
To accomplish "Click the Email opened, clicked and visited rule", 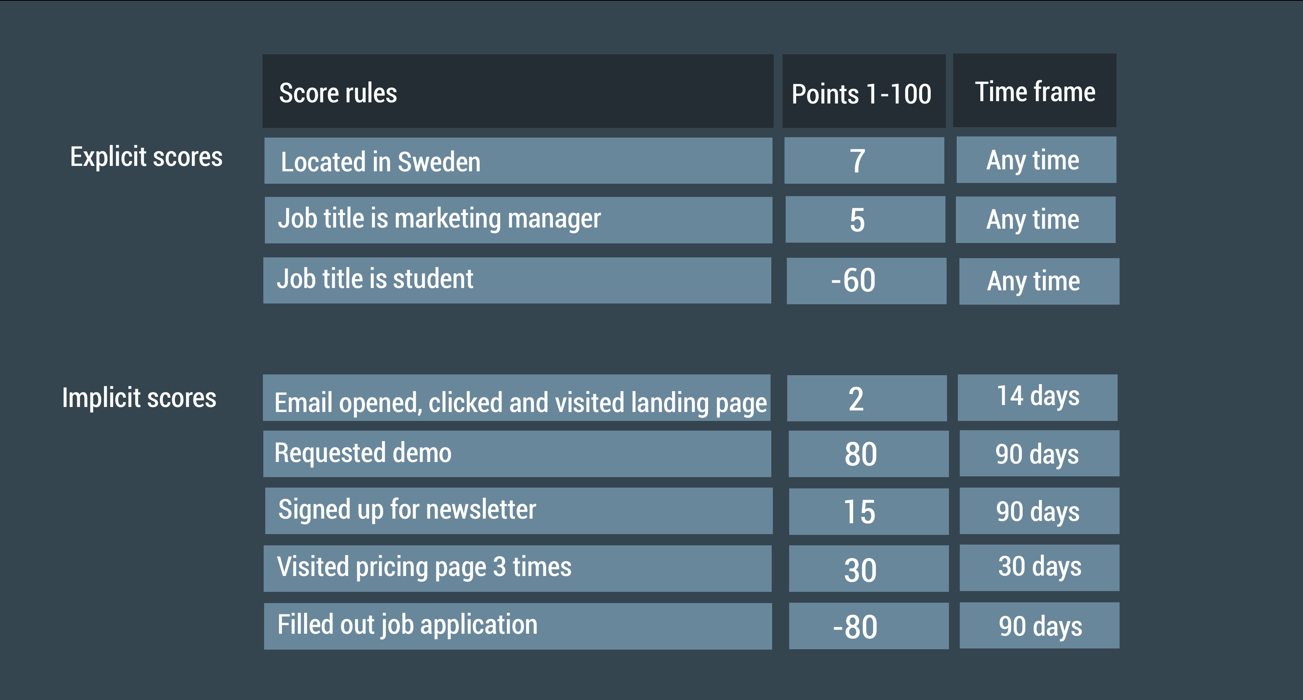I will 517,398.
